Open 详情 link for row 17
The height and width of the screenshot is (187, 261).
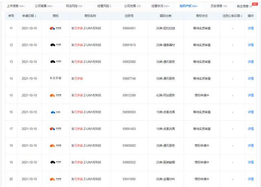[x=251, y=129]
